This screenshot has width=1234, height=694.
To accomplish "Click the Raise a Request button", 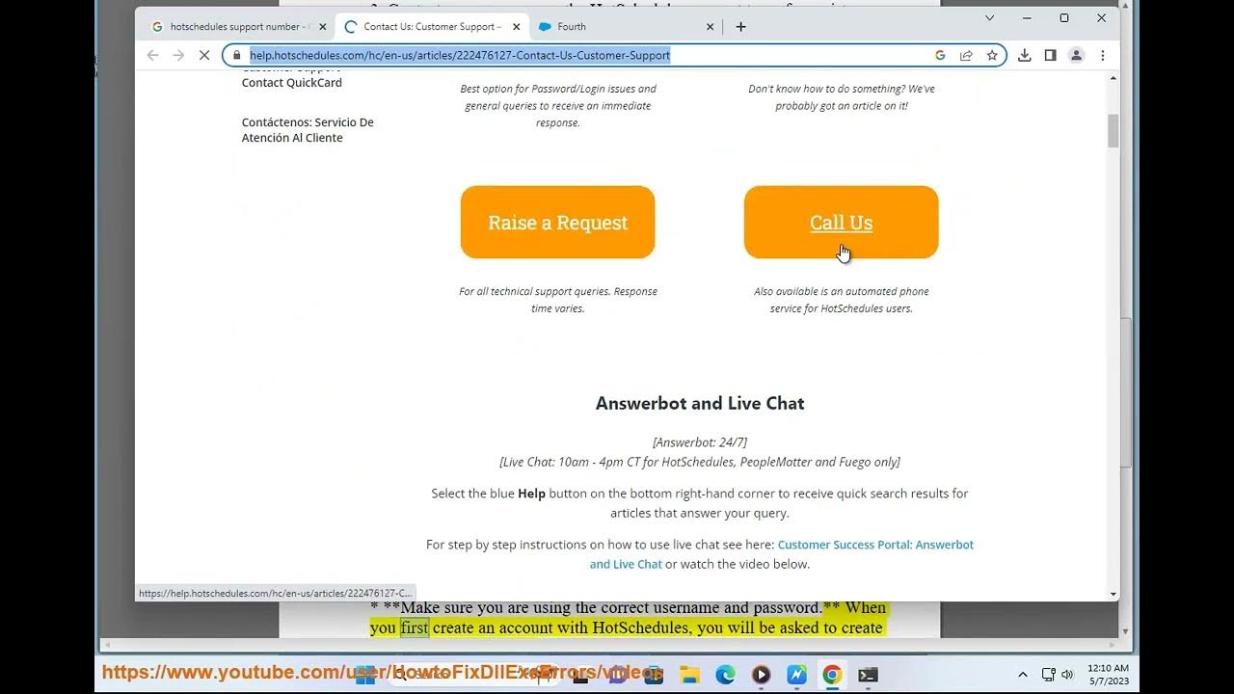I will [557, 223].
